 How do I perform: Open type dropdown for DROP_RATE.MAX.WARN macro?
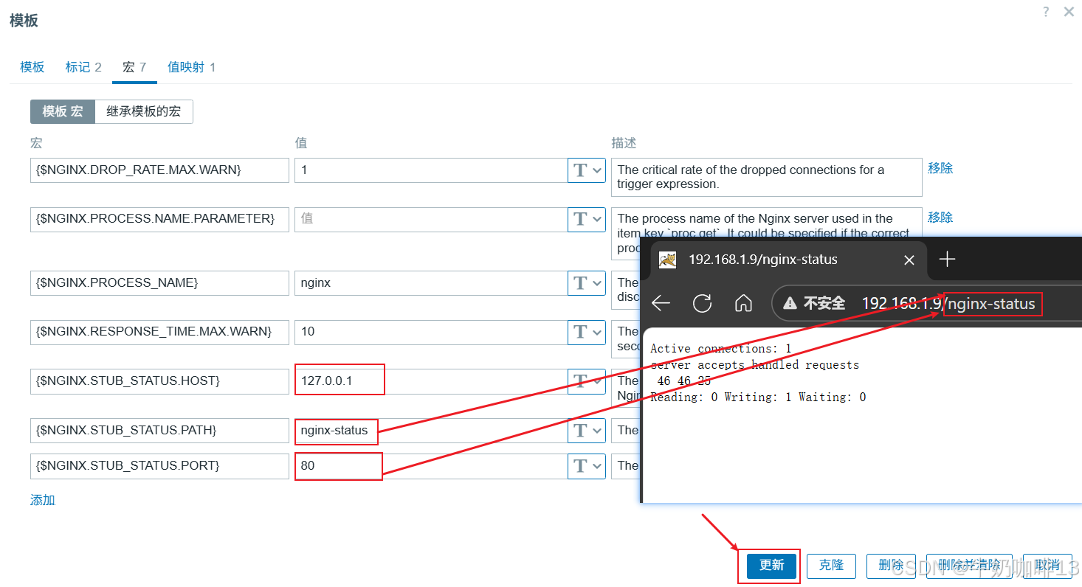[x=587, y=170]
